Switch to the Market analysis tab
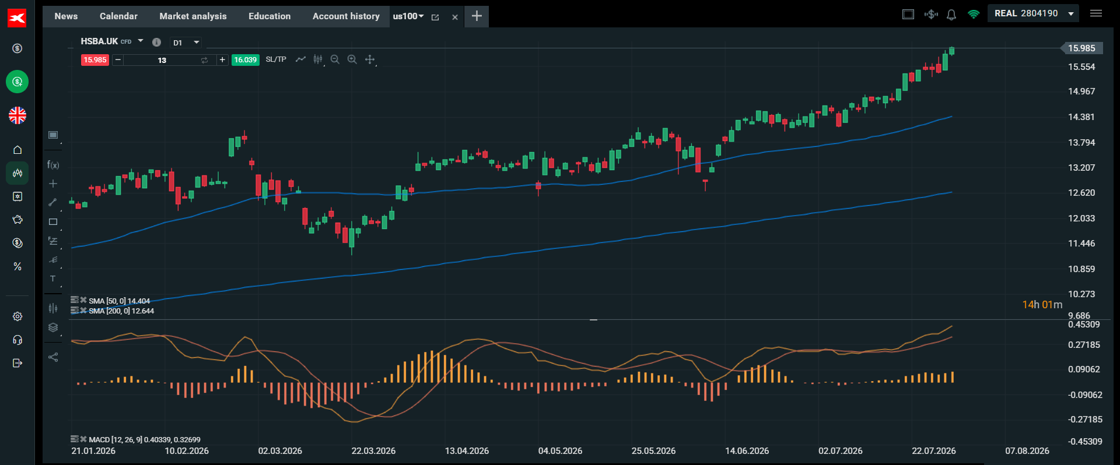The image size is (1120, 465). pyautogui.click(x=193, y=16)
